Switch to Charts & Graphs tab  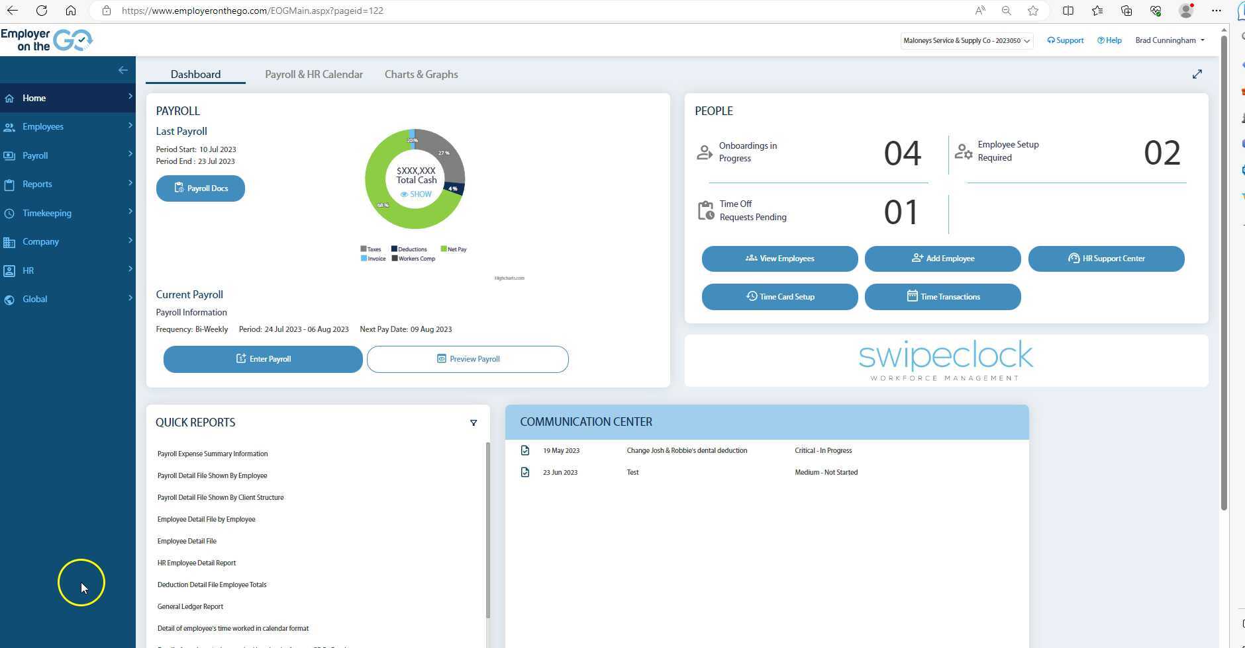click(x=421, y=75)
